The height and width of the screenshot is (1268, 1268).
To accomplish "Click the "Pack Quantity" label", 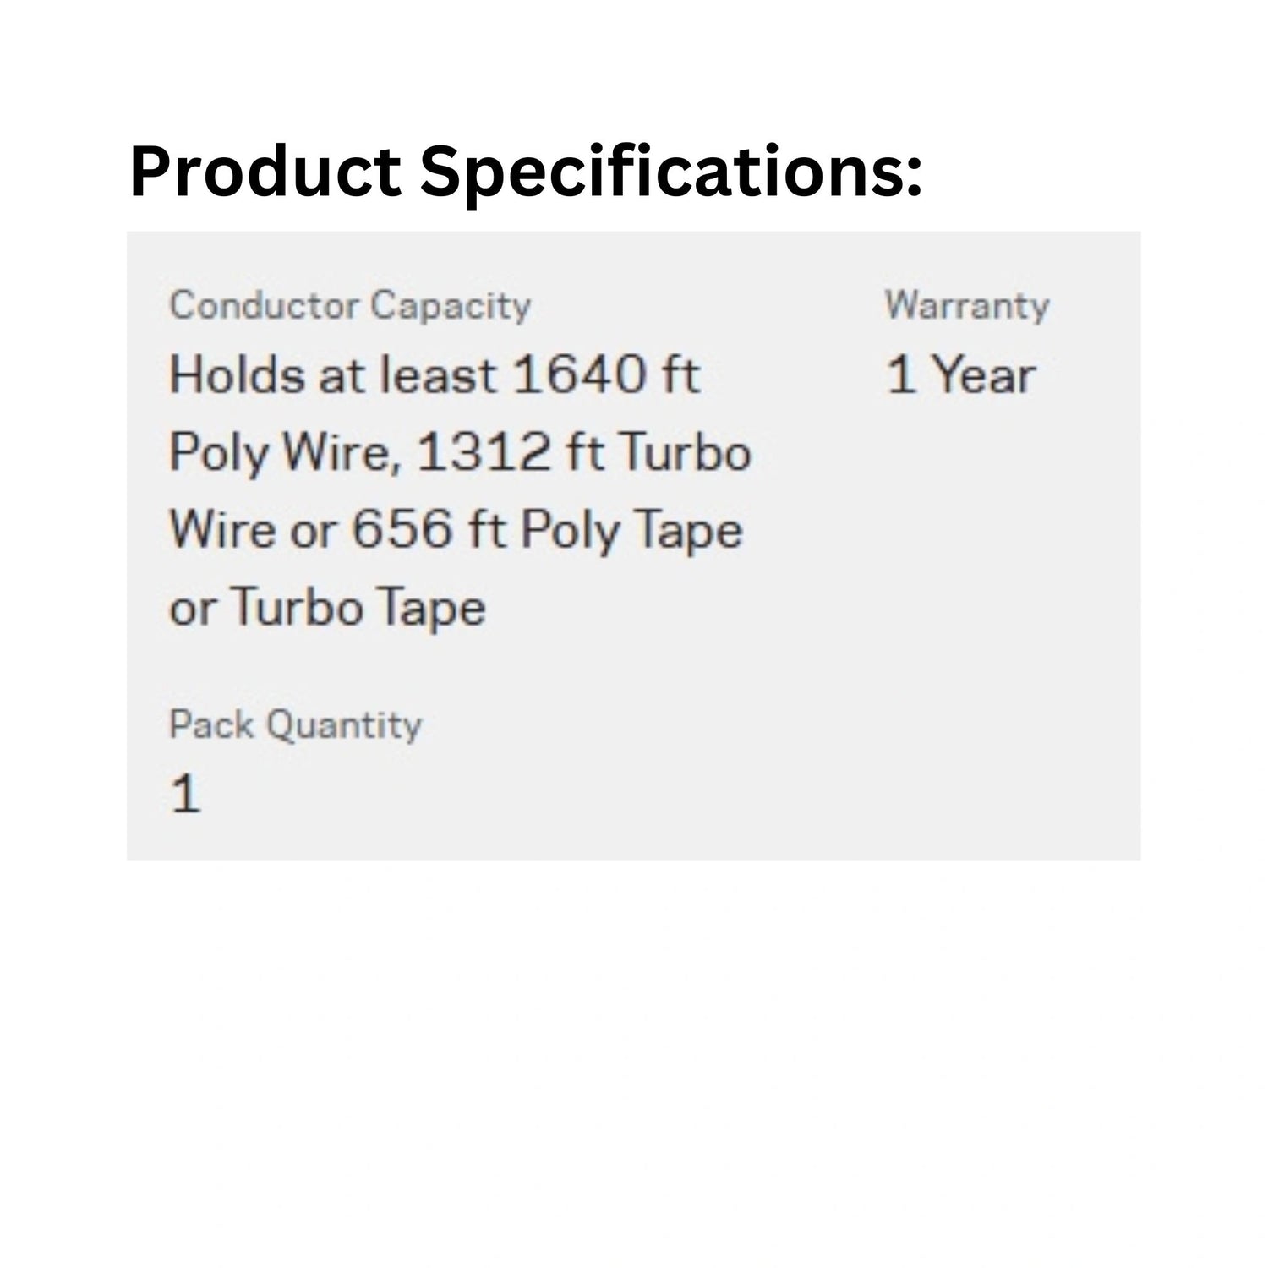I will tap(295, 724).
